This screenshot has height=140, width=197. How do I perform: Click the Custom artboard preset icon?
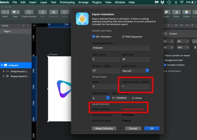click(165, 34)
